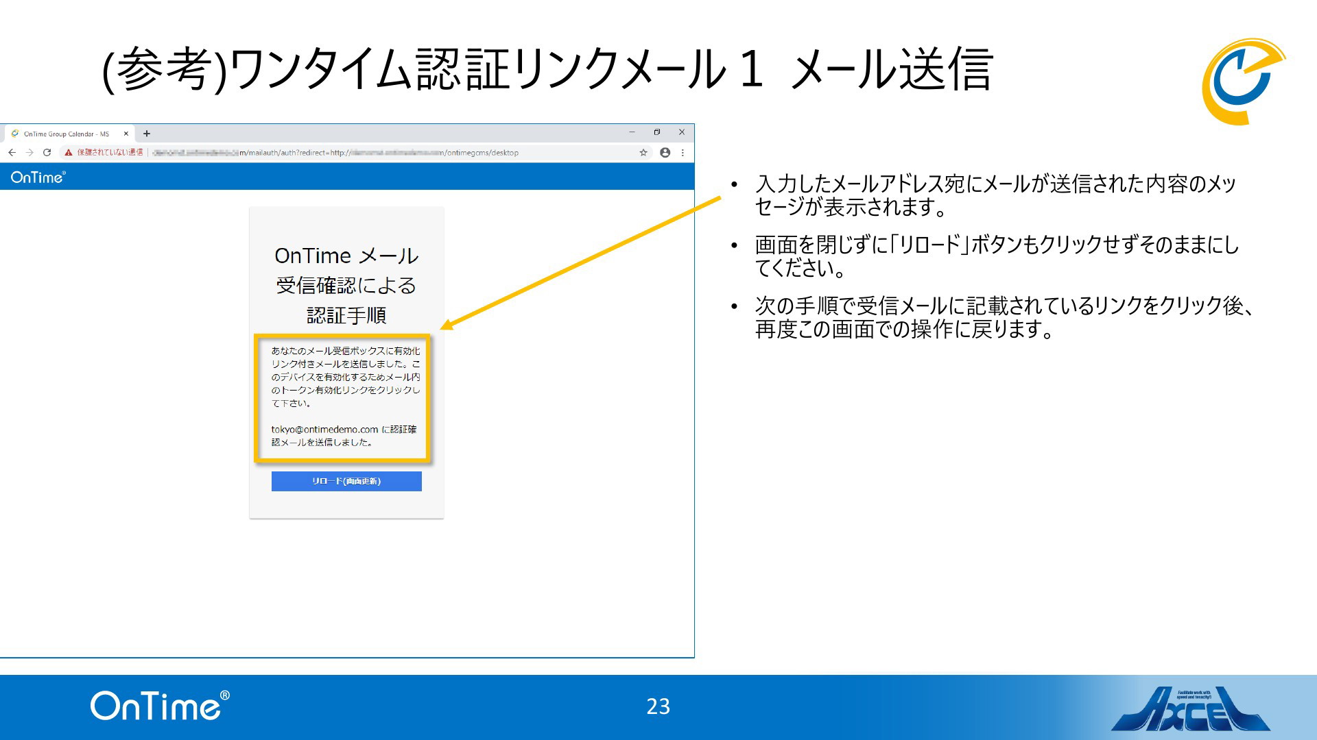Viewport: 1317px width, 740px height.
Task: Open the browser profile account icon
Action: tap(665, 153)
